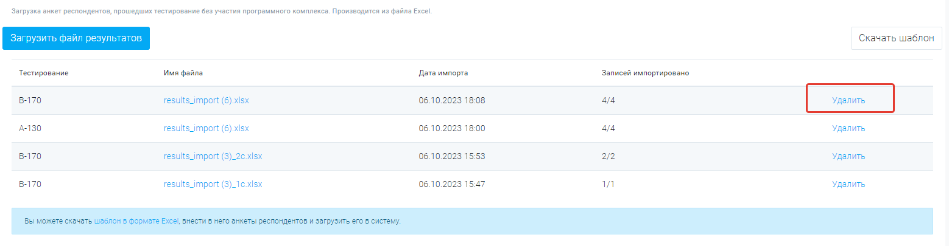Open the results_import (3)_1c.xlsx file link
949x246 pixels.
pos(213,184)
